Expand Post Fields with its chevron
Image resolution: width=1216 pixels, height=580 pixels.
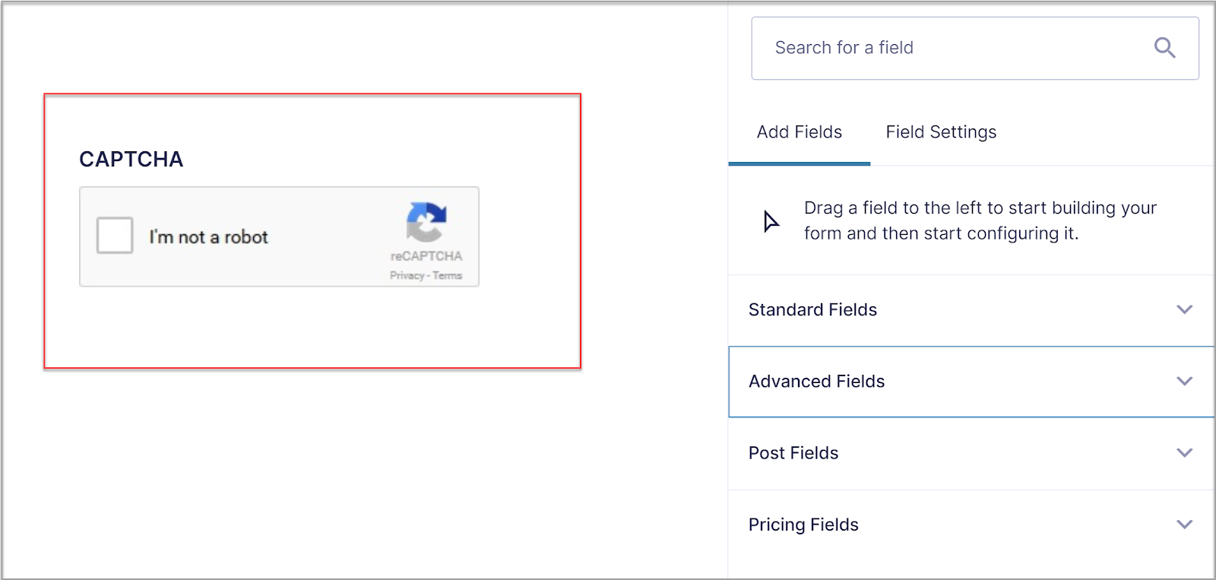tap(1184, 452)
